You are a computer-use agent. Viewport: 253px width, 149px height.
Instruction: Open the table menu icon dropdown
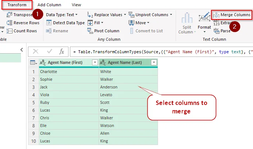34,62
